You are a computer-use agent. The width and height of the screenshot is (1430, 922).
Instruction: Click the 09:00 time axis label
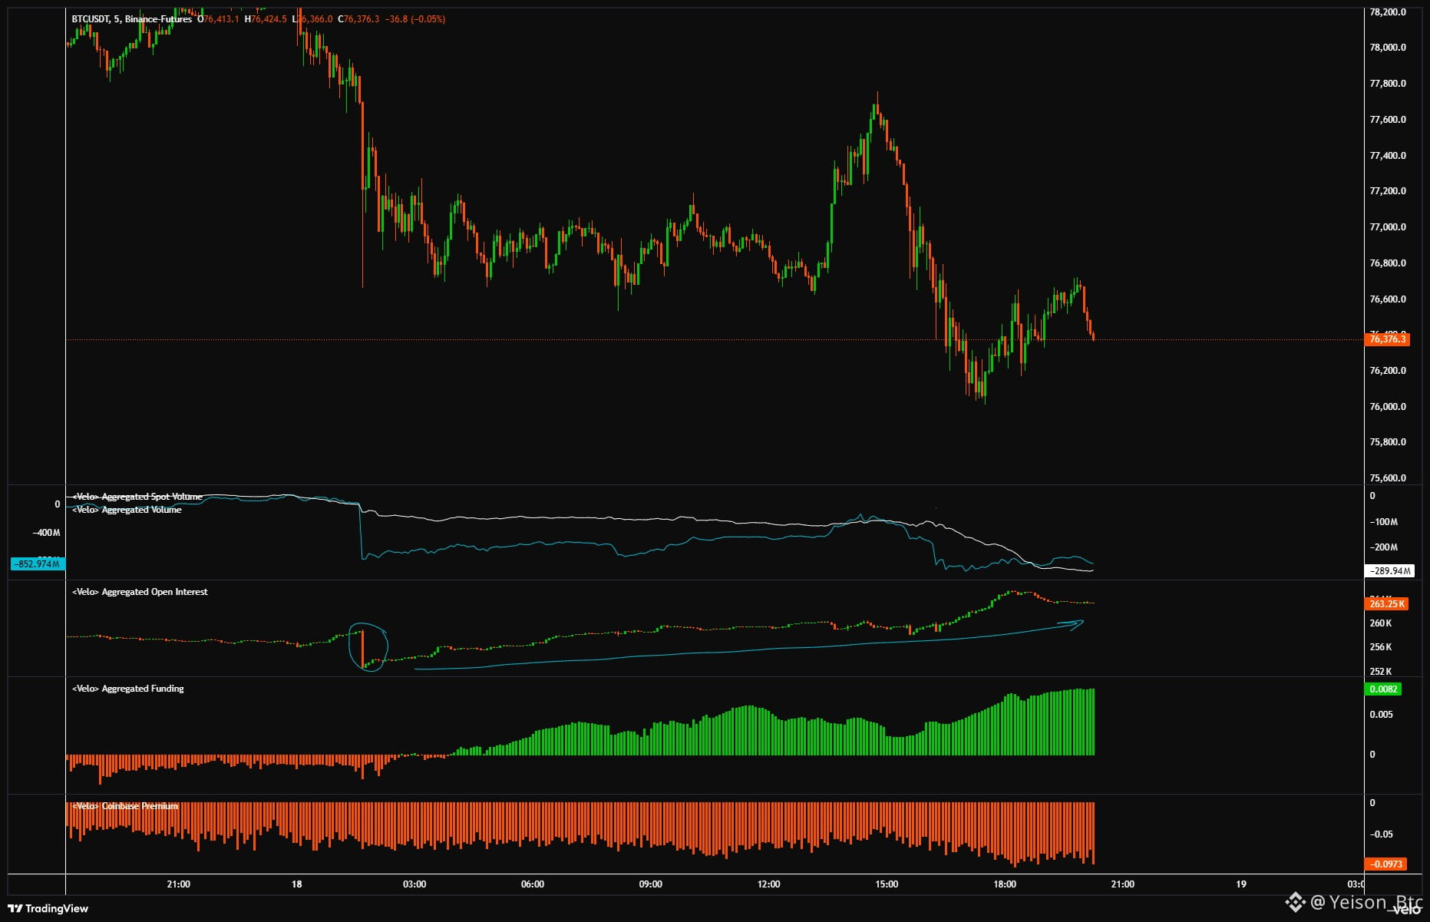[x=651, y=884]
